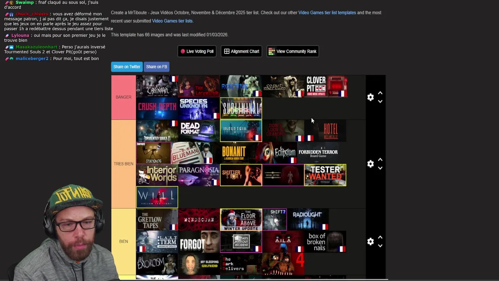Select the Paragnosia Museum thumbnail
The width and height of the screenshot is (499, 281).
pyautogui.click(x=199, y=175)
